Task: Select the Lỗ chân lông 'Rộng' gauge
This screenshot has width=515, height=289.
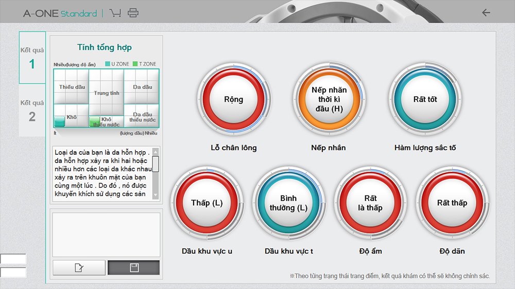Action: tap(233, 100)
